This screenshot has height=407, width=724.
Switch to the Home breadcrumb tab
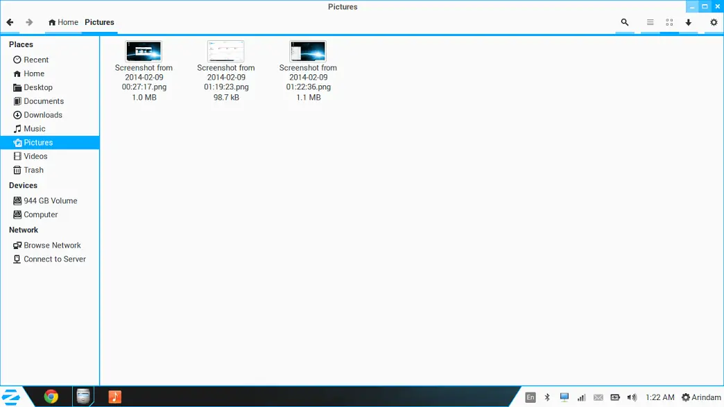[x=63, y=22]
